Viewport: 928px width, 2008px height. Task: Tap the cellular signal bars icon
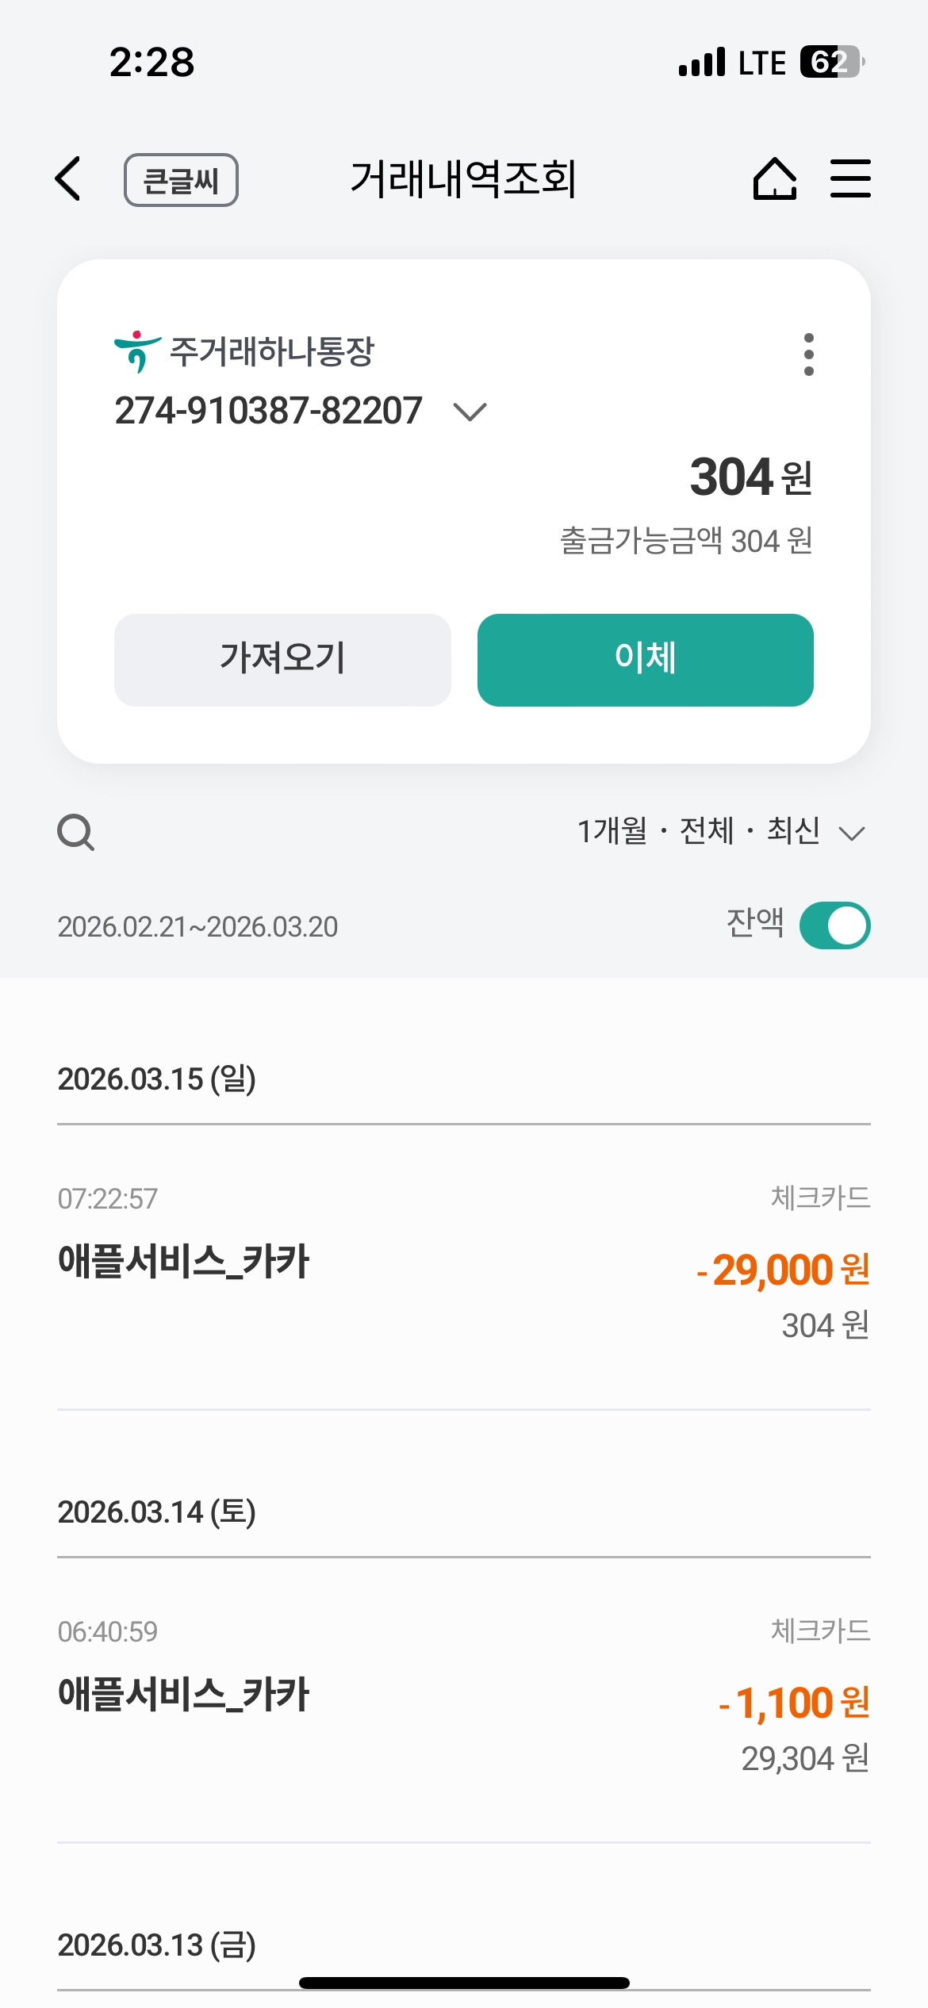point(702,62)
